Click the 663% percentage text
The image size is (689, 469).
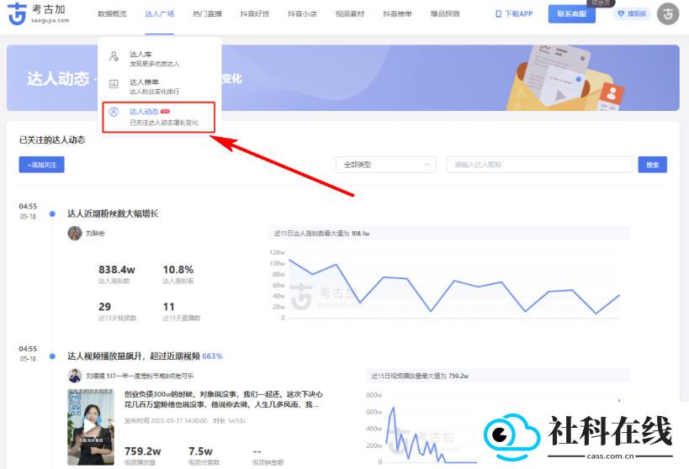point(212,356)
